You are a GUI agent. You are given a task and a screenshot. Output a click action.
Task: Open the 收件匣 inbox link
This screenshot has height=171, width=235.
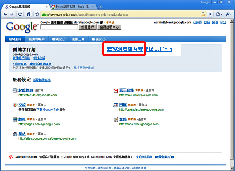point(197,22)
